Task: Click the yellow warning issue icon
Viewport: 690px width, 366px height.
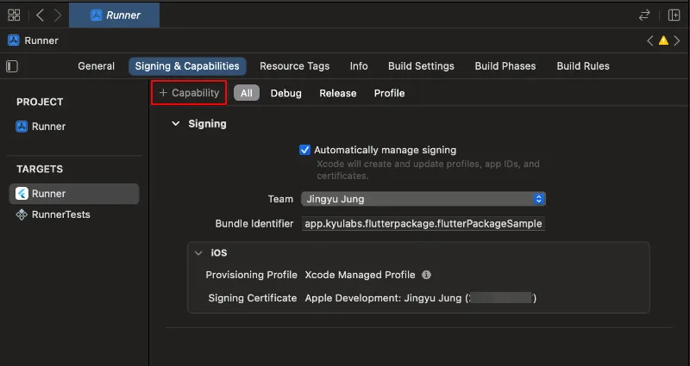Action: (x=663, y=40)
